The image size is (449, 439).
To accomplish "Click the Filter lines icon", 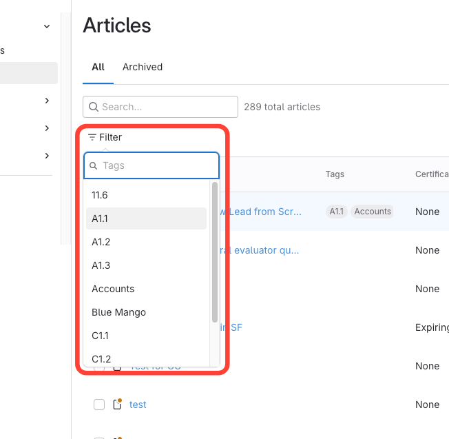I will point(92,137).
